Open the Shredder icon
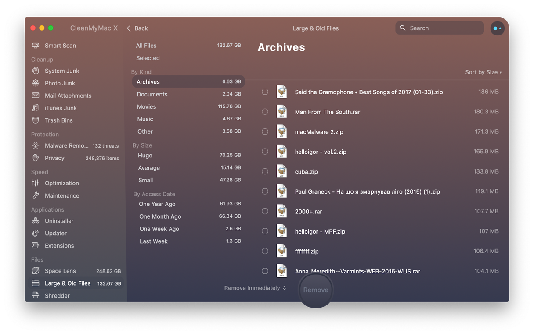 pyautogui.click(x=36, y=295)
